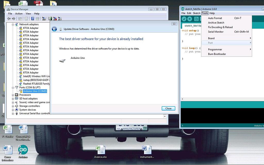264x165 pixels.
Task: Click the left scroll arrow in Arduino editor
Action: [182, 99]
